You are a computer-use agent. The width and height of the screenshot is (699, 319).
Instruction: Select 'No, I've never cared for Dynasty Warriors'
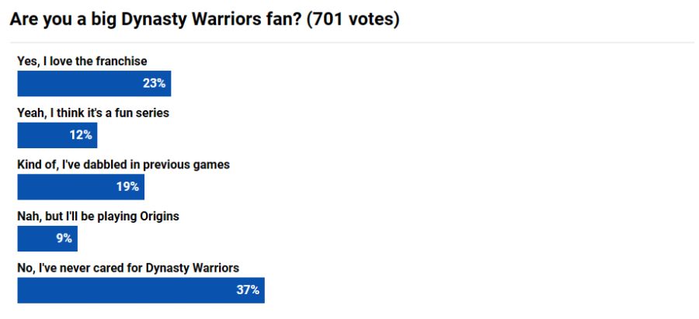click(128, 269)
